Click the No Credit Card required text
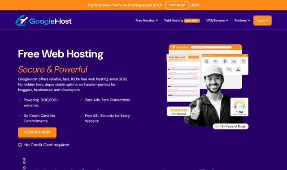Viewport: 287px width, 170px height. click(x=47, y=145)
